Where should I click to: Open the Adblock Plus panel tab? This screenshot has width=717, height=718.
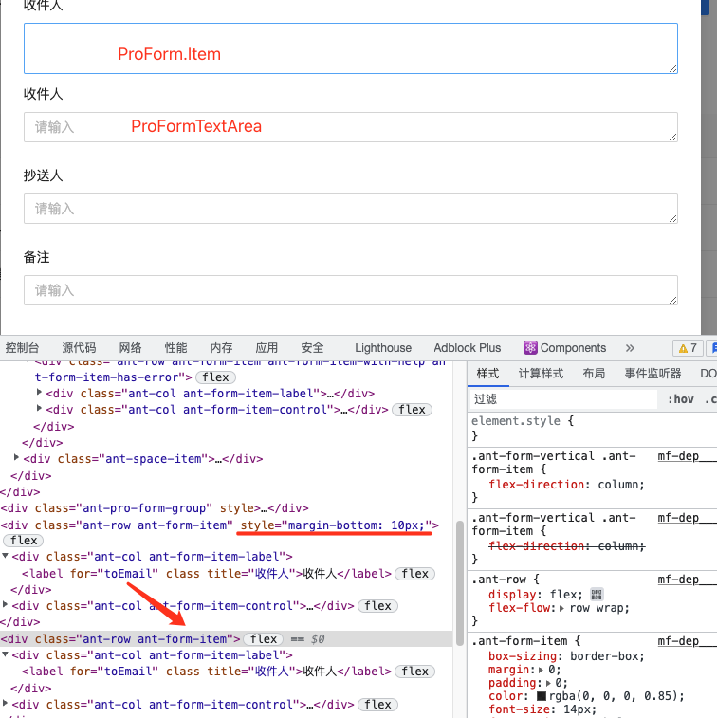point(467,348)
